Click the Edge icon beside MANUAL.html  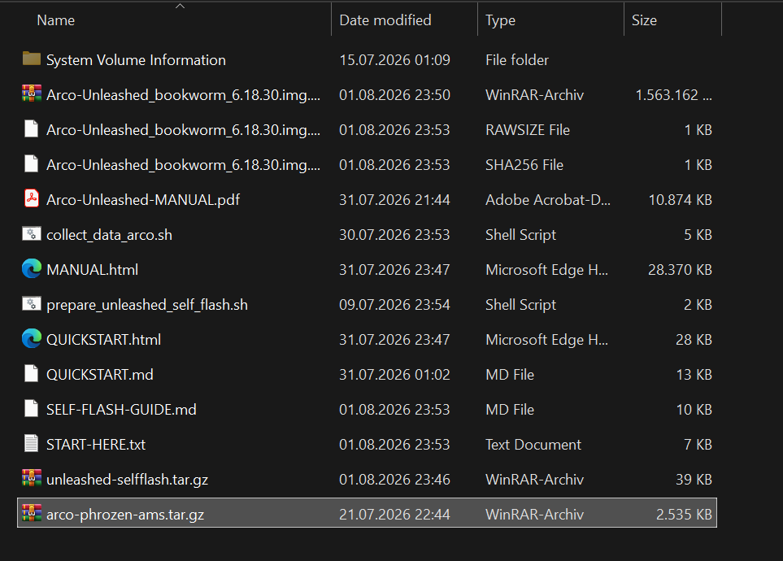pos(32,269)
